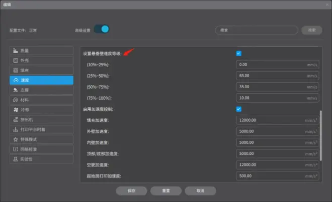Click the 起始层打印加速度: label text
The image size is (332, 202).
pyautogui.click(x=104, y=176)
